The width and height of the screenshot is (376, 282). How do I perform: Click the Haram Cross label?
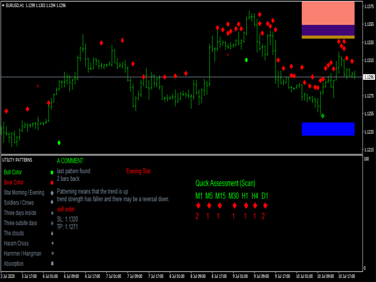(16, 243)
